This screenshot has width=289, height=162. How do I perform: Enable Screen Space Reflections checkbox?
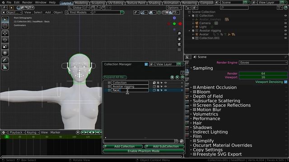[195, 105]
